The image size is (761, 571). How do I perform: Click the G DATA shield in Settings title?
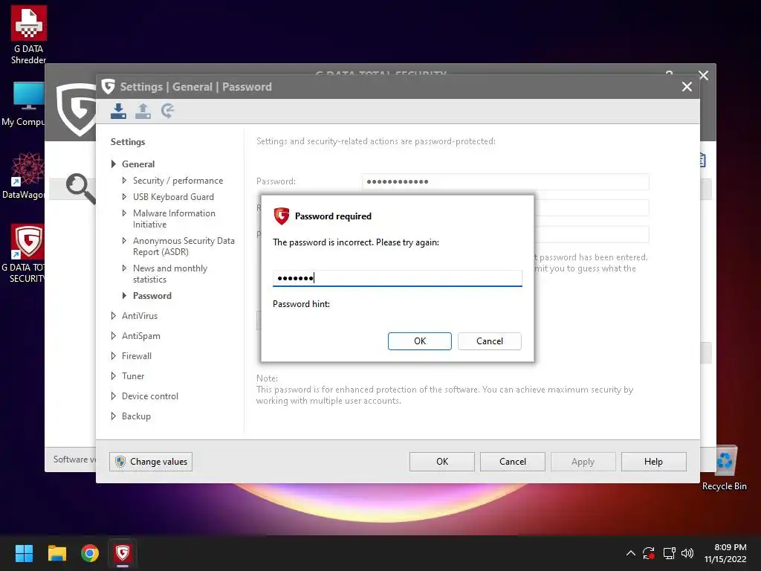coord(109,86)
